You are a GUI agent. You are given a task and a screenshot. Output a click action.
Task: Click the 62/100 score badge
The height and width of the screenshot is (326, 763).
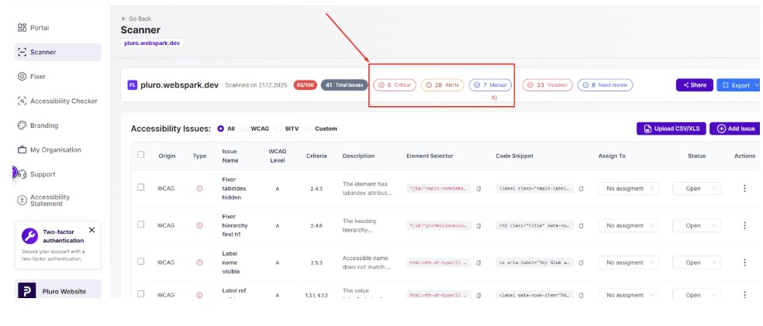(x=305, y=85)
